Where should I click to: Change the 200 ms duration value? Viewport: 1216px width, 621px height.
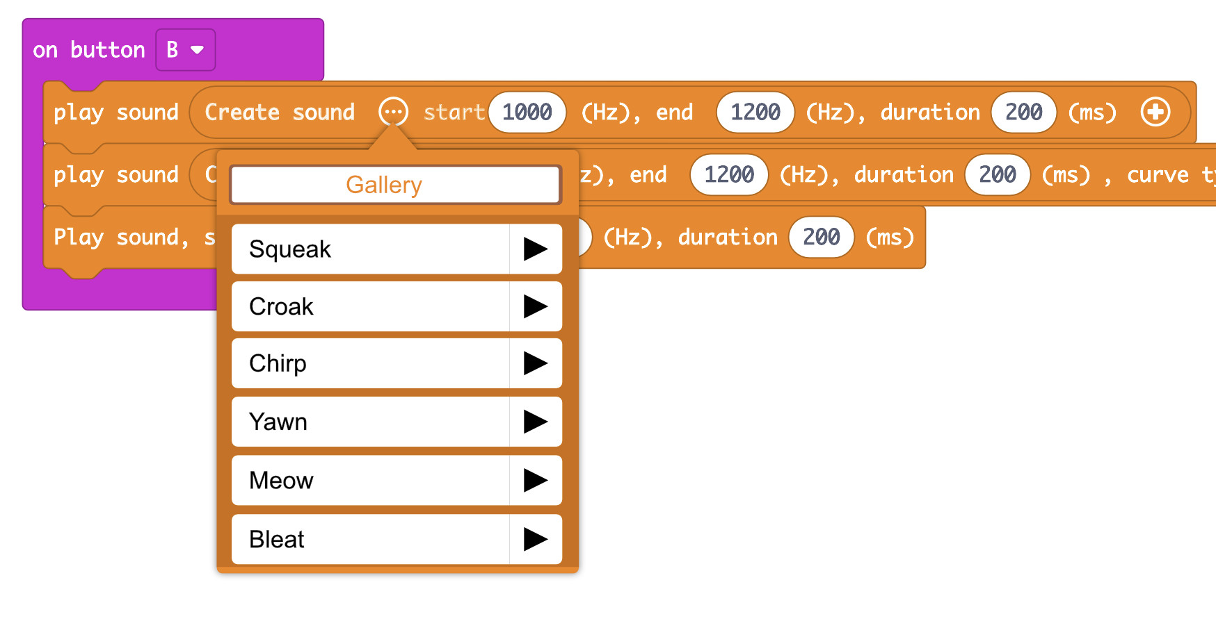pyautogui.click(x=1023, y=112)
